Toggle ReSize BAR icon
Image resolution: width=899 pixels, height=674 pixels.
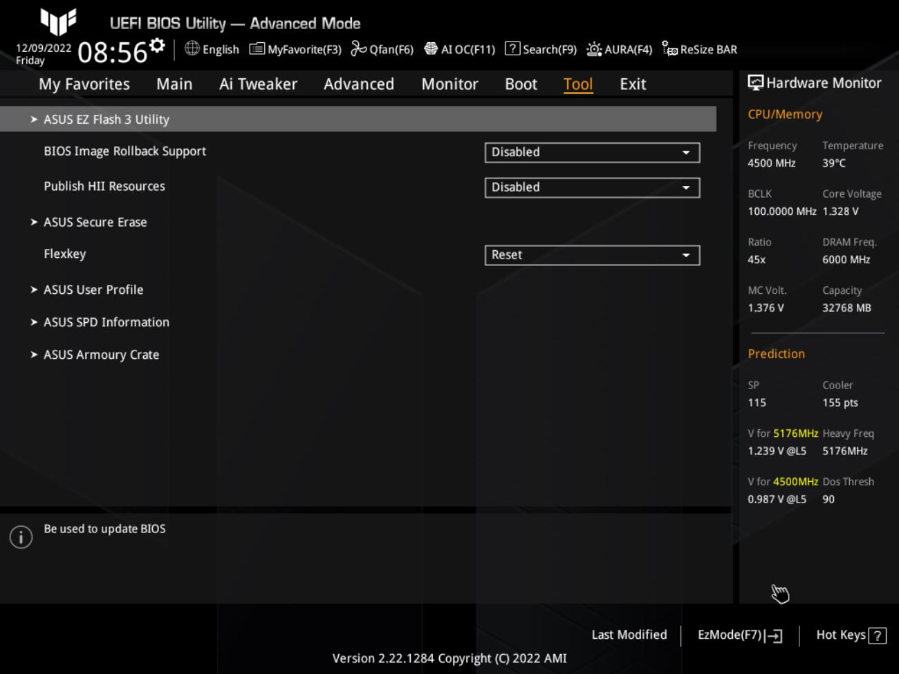point(669,48)
